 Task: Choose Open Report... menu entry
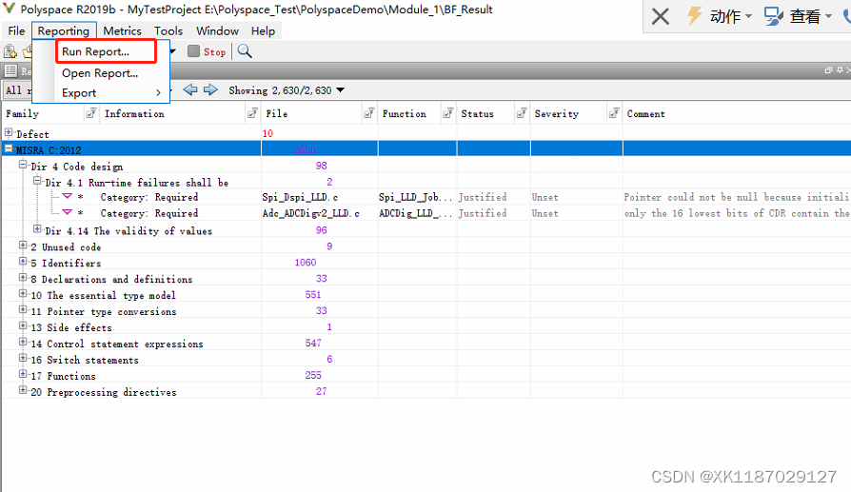pyautogui.click(x=100, y=73)
